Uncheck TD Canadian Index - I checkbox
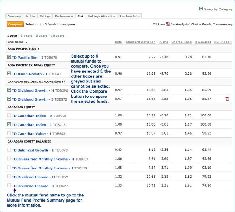Image resolution: width=235 pixels, height=212 pixels. [9, 124]
